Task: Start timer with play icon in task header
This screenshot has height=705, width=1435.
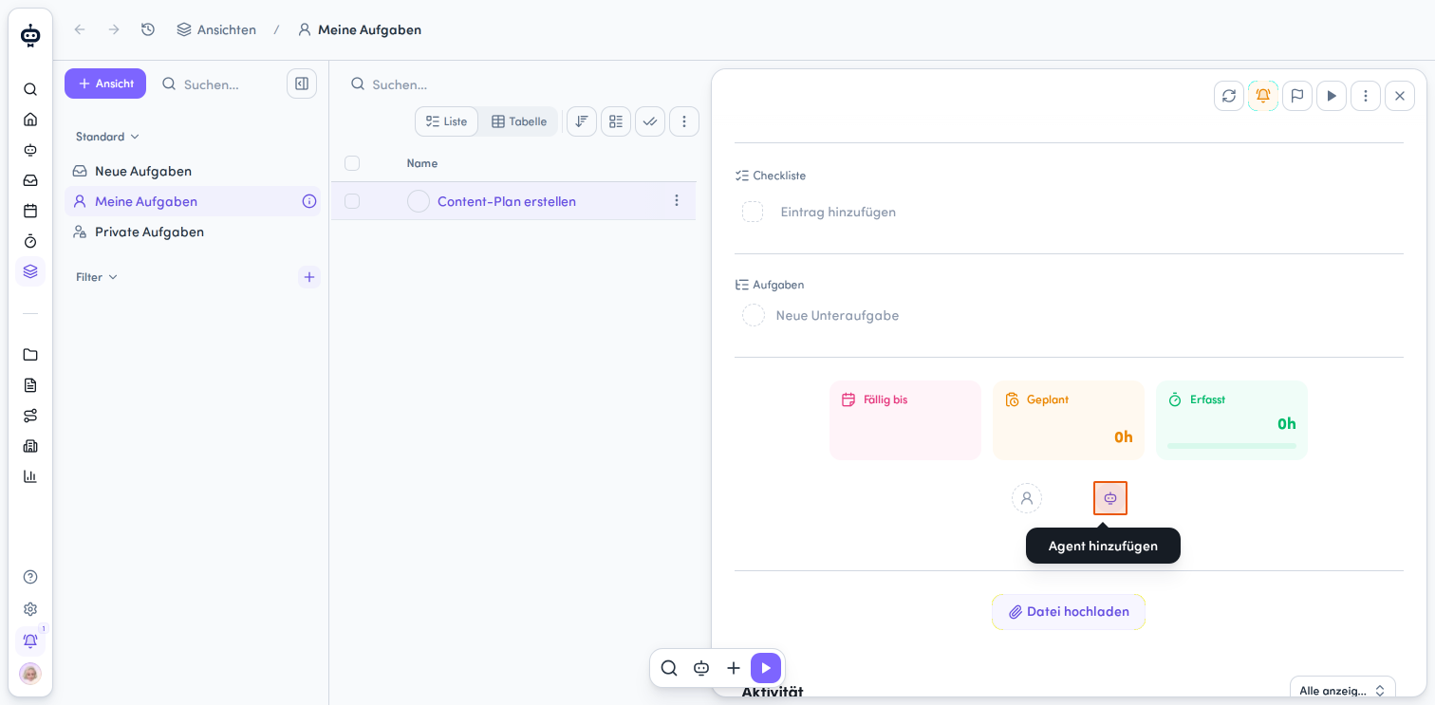Action: [1332, 96]
